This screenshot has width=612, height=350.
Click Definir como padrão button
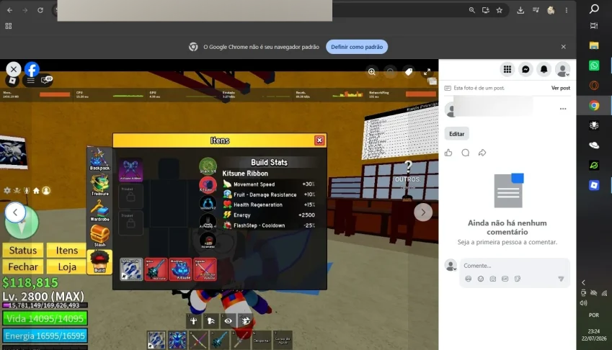click(357, 47)
